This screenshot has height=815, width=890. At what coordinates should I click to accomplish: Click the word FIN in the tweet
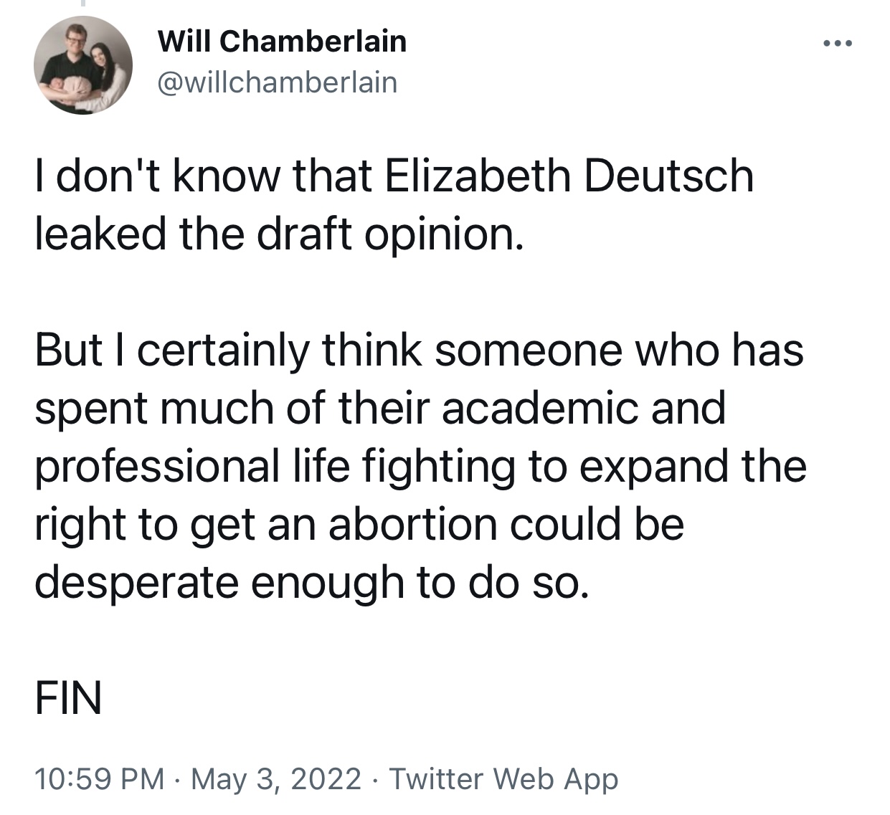(68, 698)
